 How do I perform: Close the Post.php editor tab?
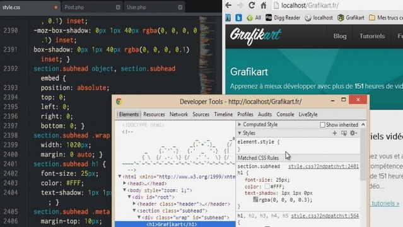(118, 7)
